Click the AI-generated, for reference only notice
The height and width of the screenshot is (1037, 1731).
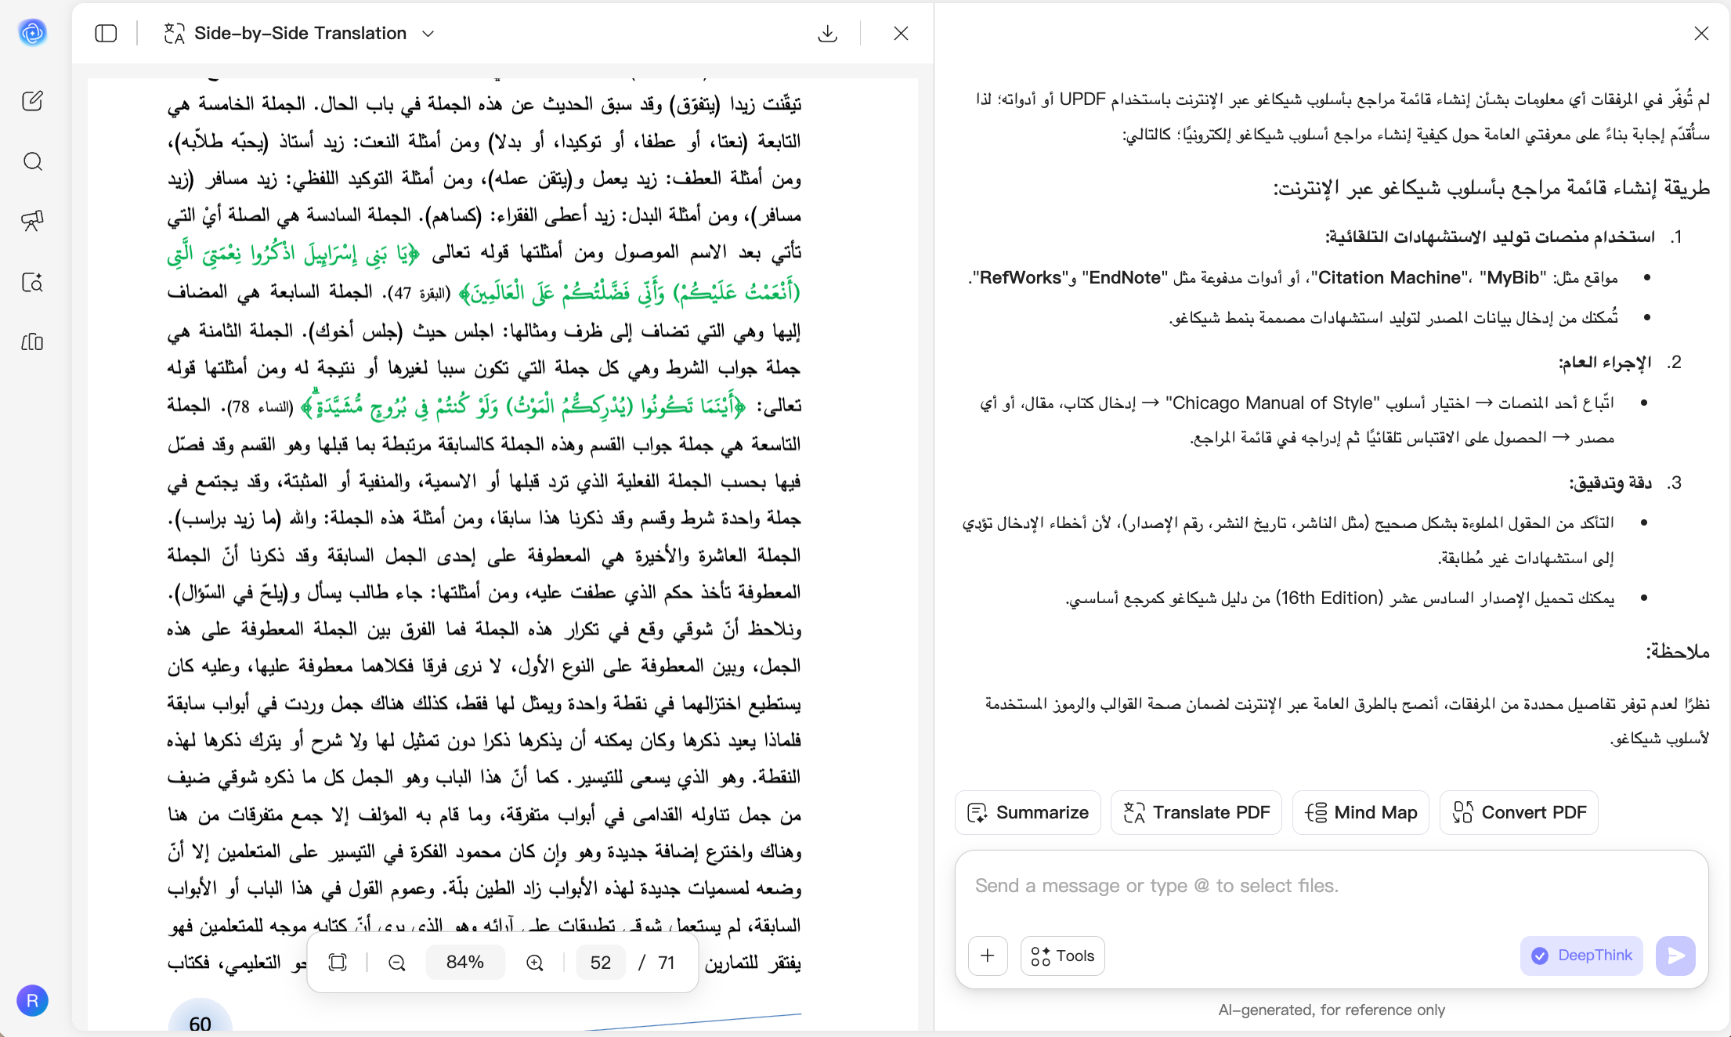pos(1332,1010)
